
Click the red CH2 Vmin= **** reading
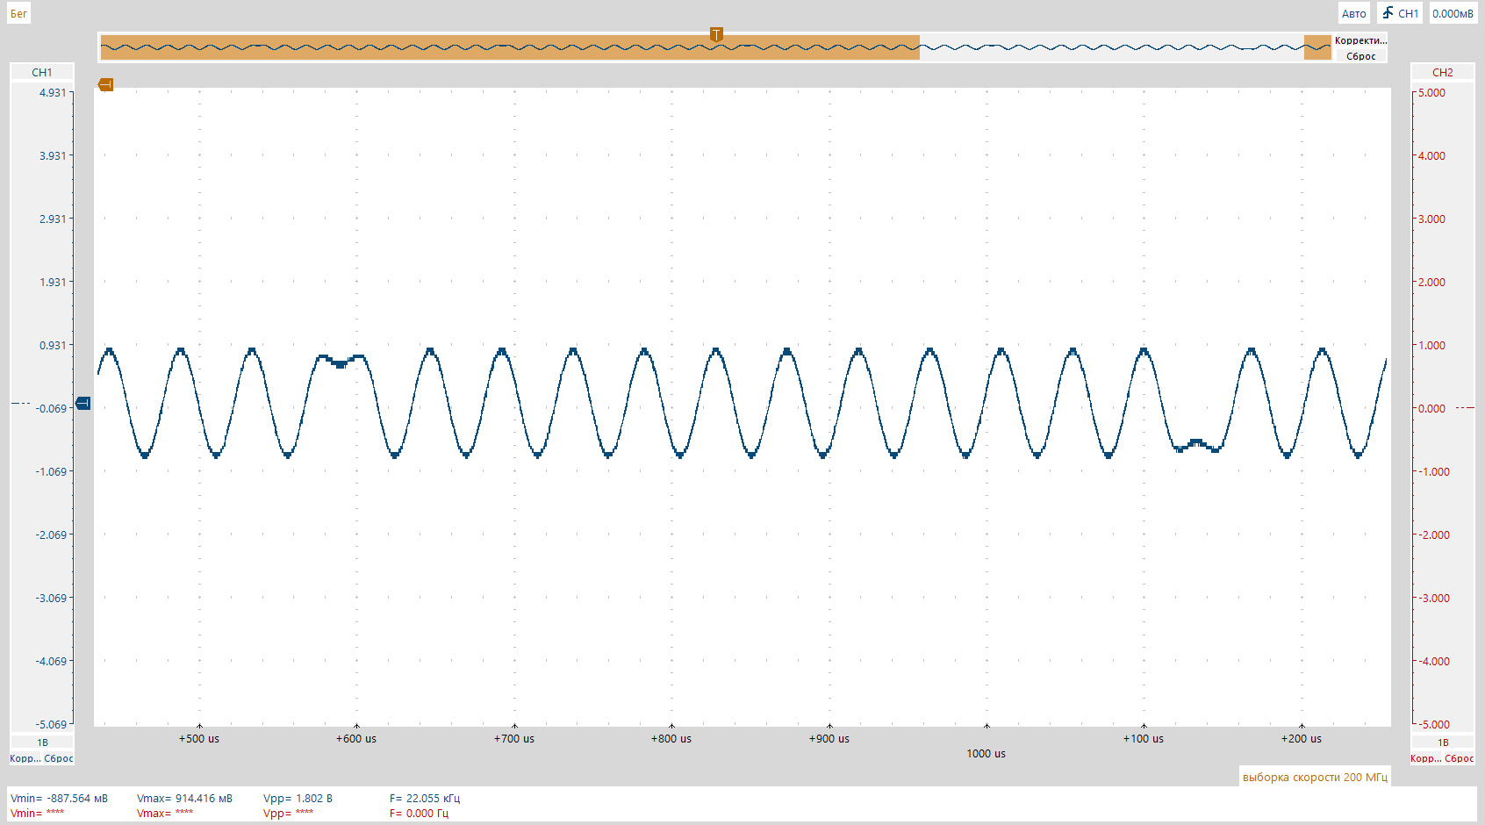37,814
